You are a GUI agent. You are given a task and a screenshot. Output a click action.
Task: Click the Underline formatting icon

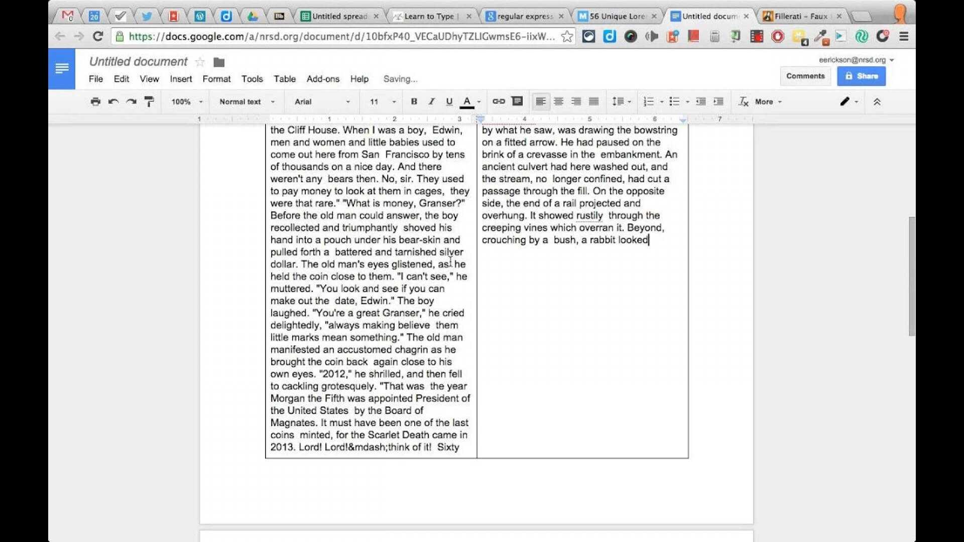click(x=448, y=101)
